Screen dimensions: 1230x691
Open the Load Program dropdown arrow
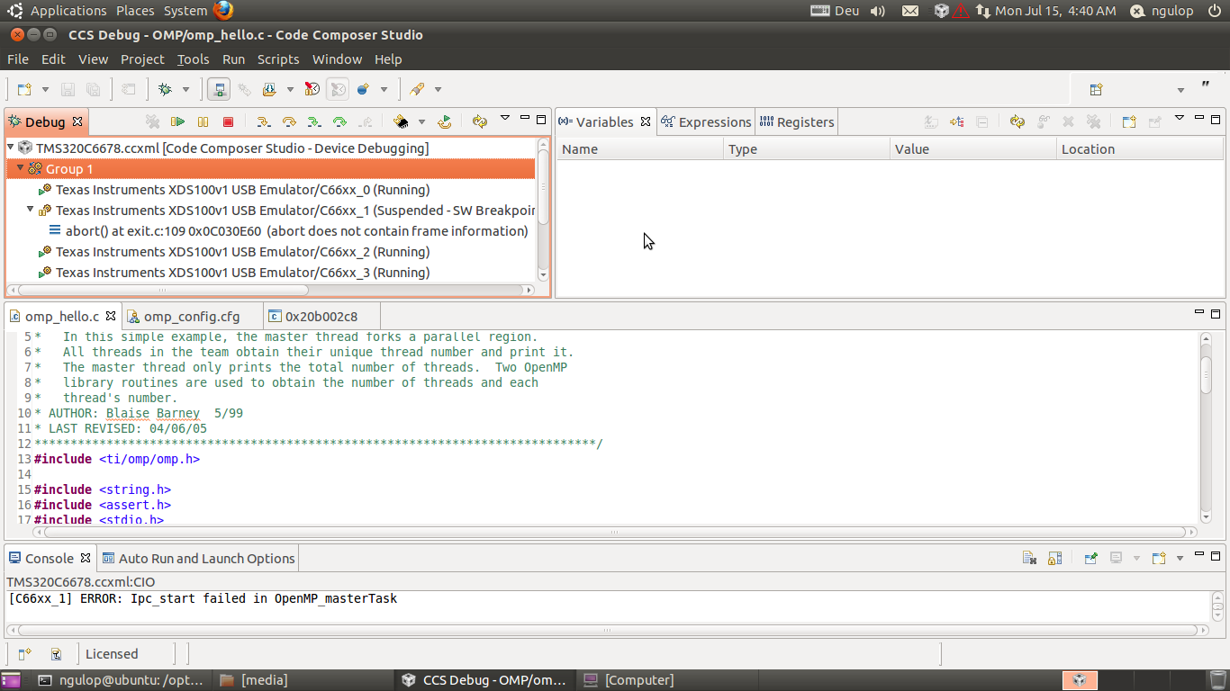[290, 90]
